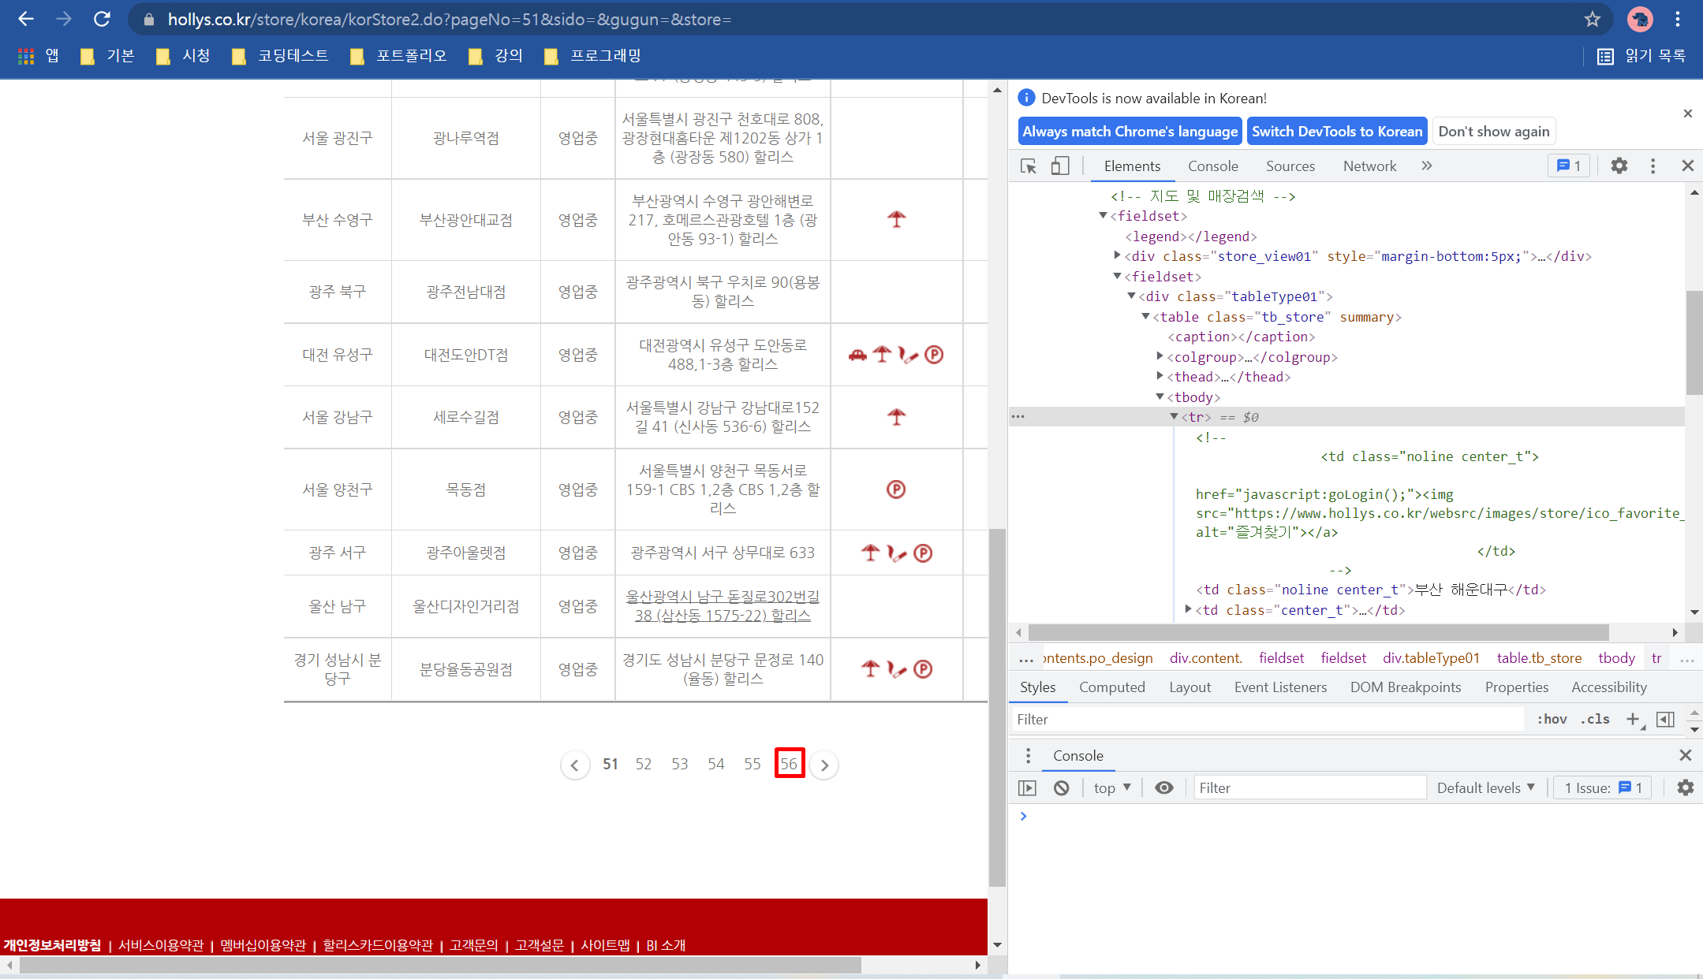The image size is (1703, 979).
Task: Toggle the :hov element state button
Action: coord(1552,719)
